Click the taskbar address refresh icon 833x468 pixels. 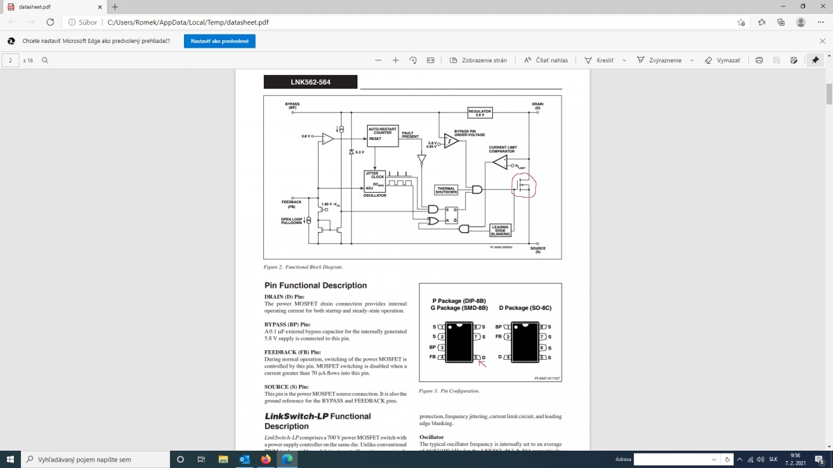pos(727,459)
